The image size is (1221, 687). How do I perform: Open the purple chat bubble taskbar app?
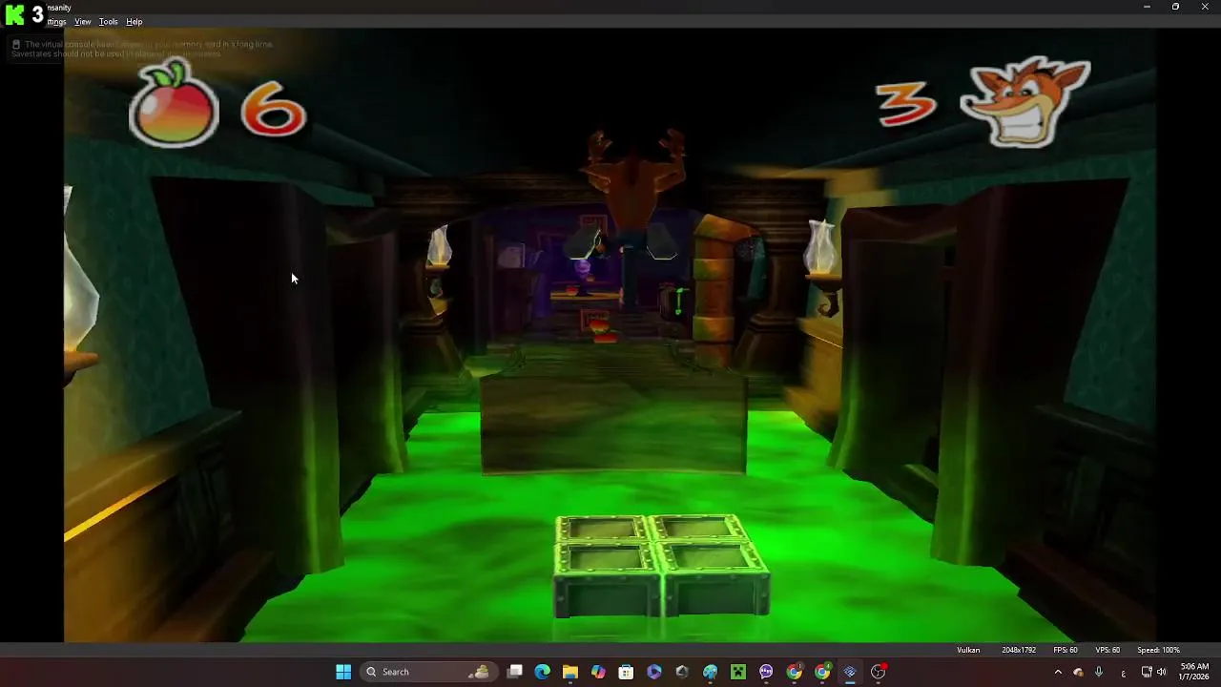(x=766, y=672)
